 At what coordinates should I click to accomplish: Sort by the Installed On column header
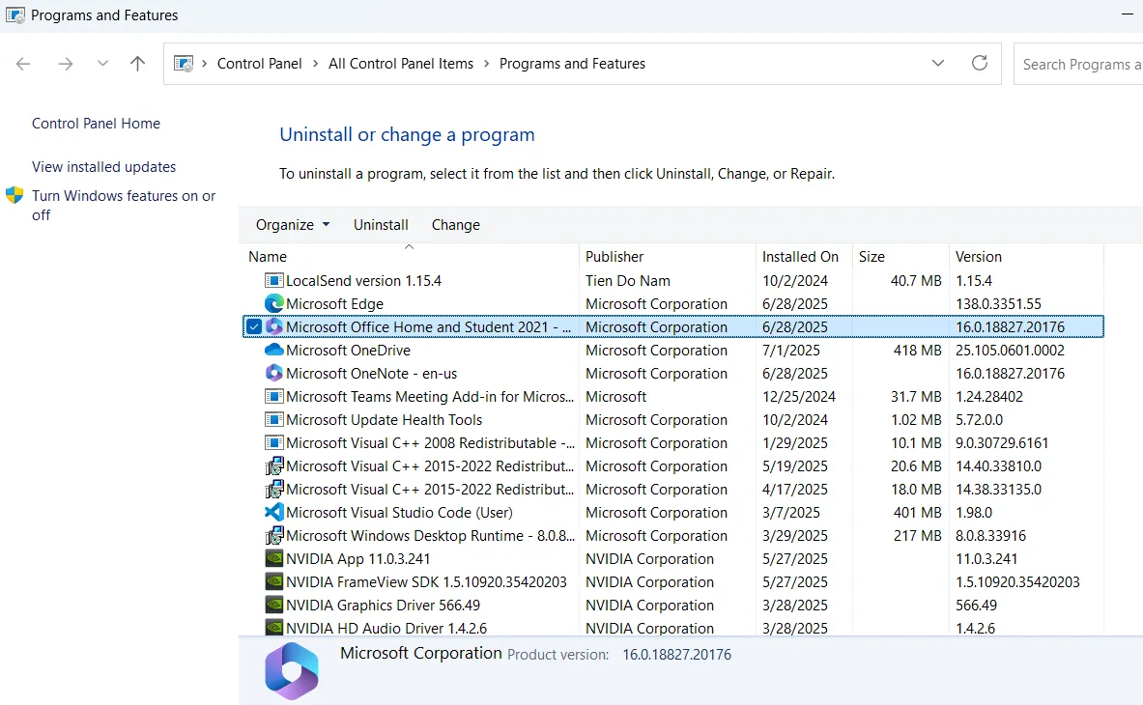(x=800, y=256)
